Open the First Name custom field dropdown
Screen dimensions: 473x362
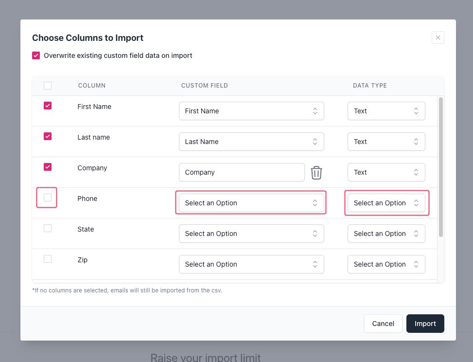coord(251,111)
